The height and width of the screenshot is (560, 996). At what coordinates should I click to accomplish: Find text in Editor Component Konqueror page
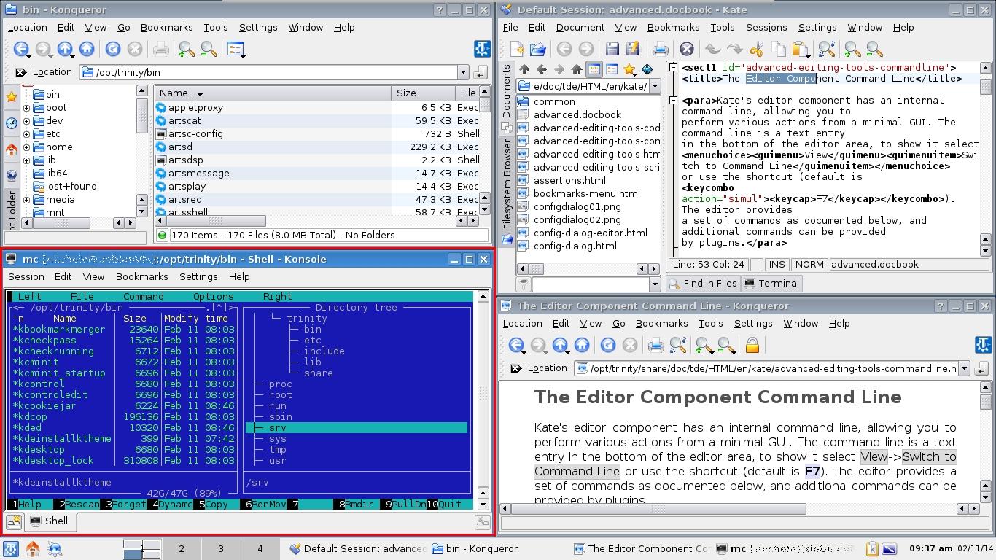coord(677,346)
